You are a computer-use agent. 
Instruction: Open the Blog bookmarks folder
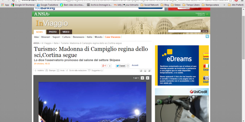[x=165, y=5]
